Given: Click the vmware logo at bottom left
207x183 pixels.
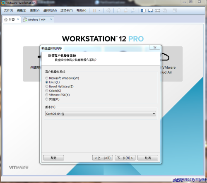Looking at the screenshot, I should tap(19, 167).
